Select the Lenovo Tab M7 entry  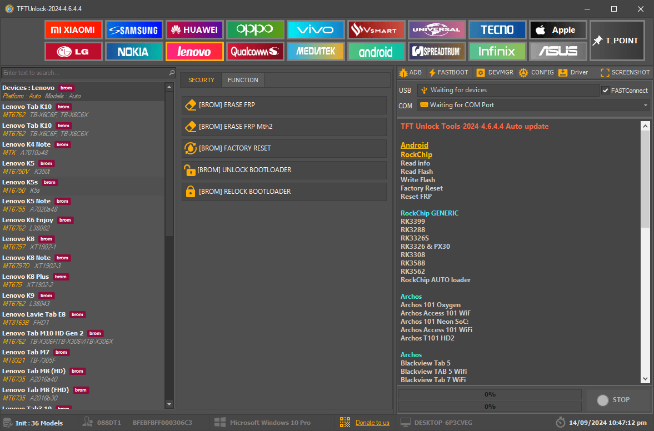pos(33,355)
